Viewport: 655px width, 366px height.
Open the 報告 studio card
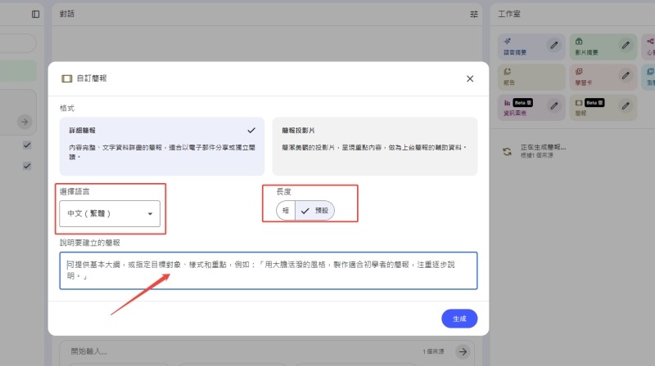pyautogui.click(x=531, y=77)
